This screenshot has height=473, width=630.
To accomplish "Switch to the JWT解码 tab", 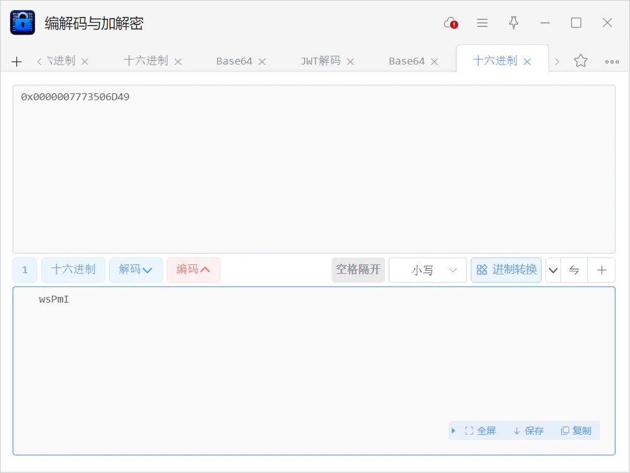I will pyautogui.click(x=320, y=61).
